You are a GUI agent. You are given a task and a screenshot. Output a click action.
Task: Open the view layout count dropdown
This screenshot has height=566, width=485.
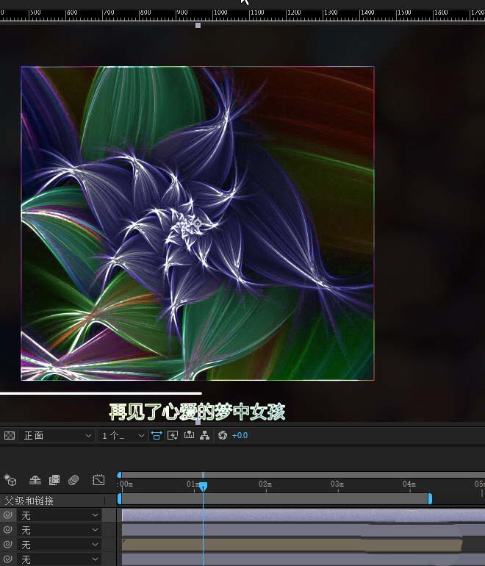coord(121,436)
